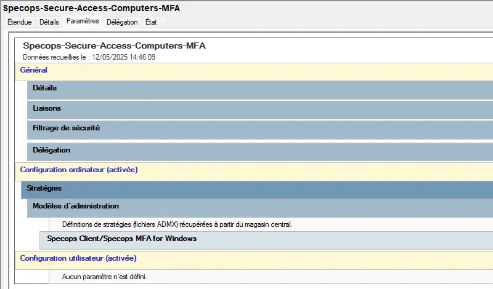Collapse Configuration ordinateur (activée) section

tap(79, 170)
